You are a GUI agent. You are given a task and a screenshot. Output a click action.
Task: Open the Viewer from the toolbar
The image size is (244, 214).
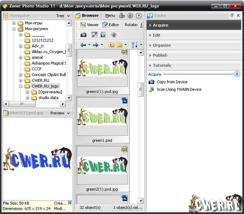click(x=89, y=25)
